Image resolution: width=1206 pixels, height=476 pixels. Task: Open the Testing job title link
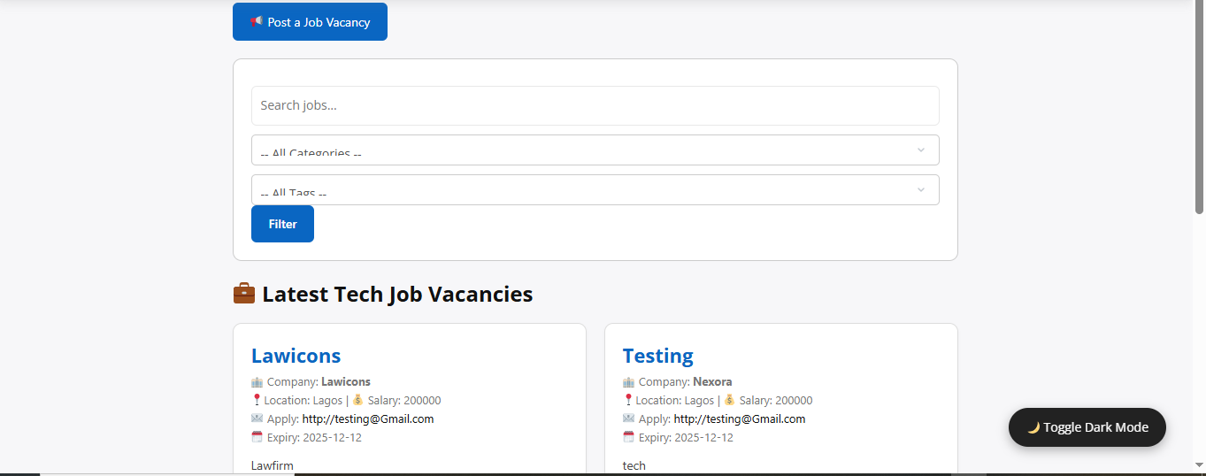click(657, 356)
